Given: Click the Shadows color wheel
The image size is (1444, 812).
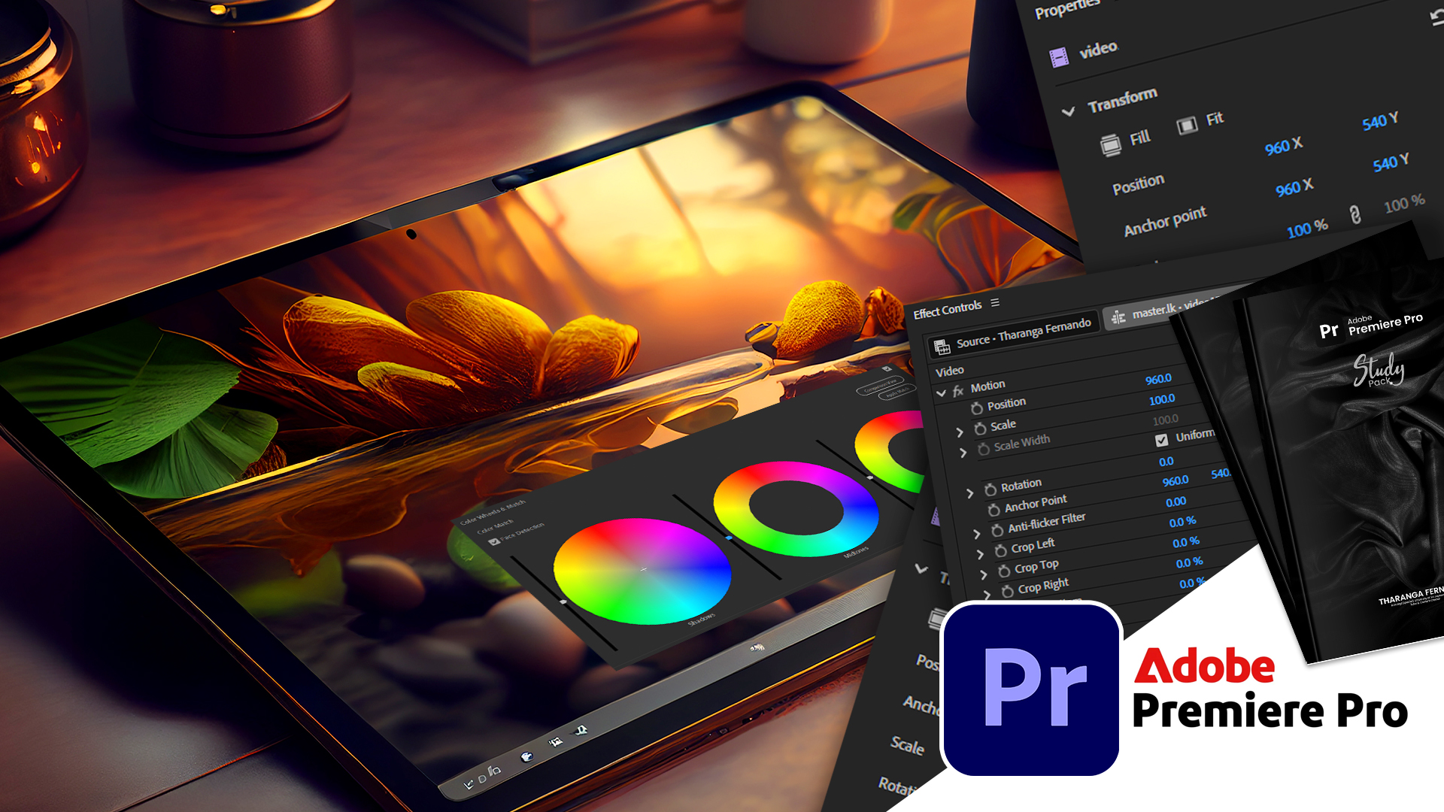Looking at the screenshot, I should point(642,570).
